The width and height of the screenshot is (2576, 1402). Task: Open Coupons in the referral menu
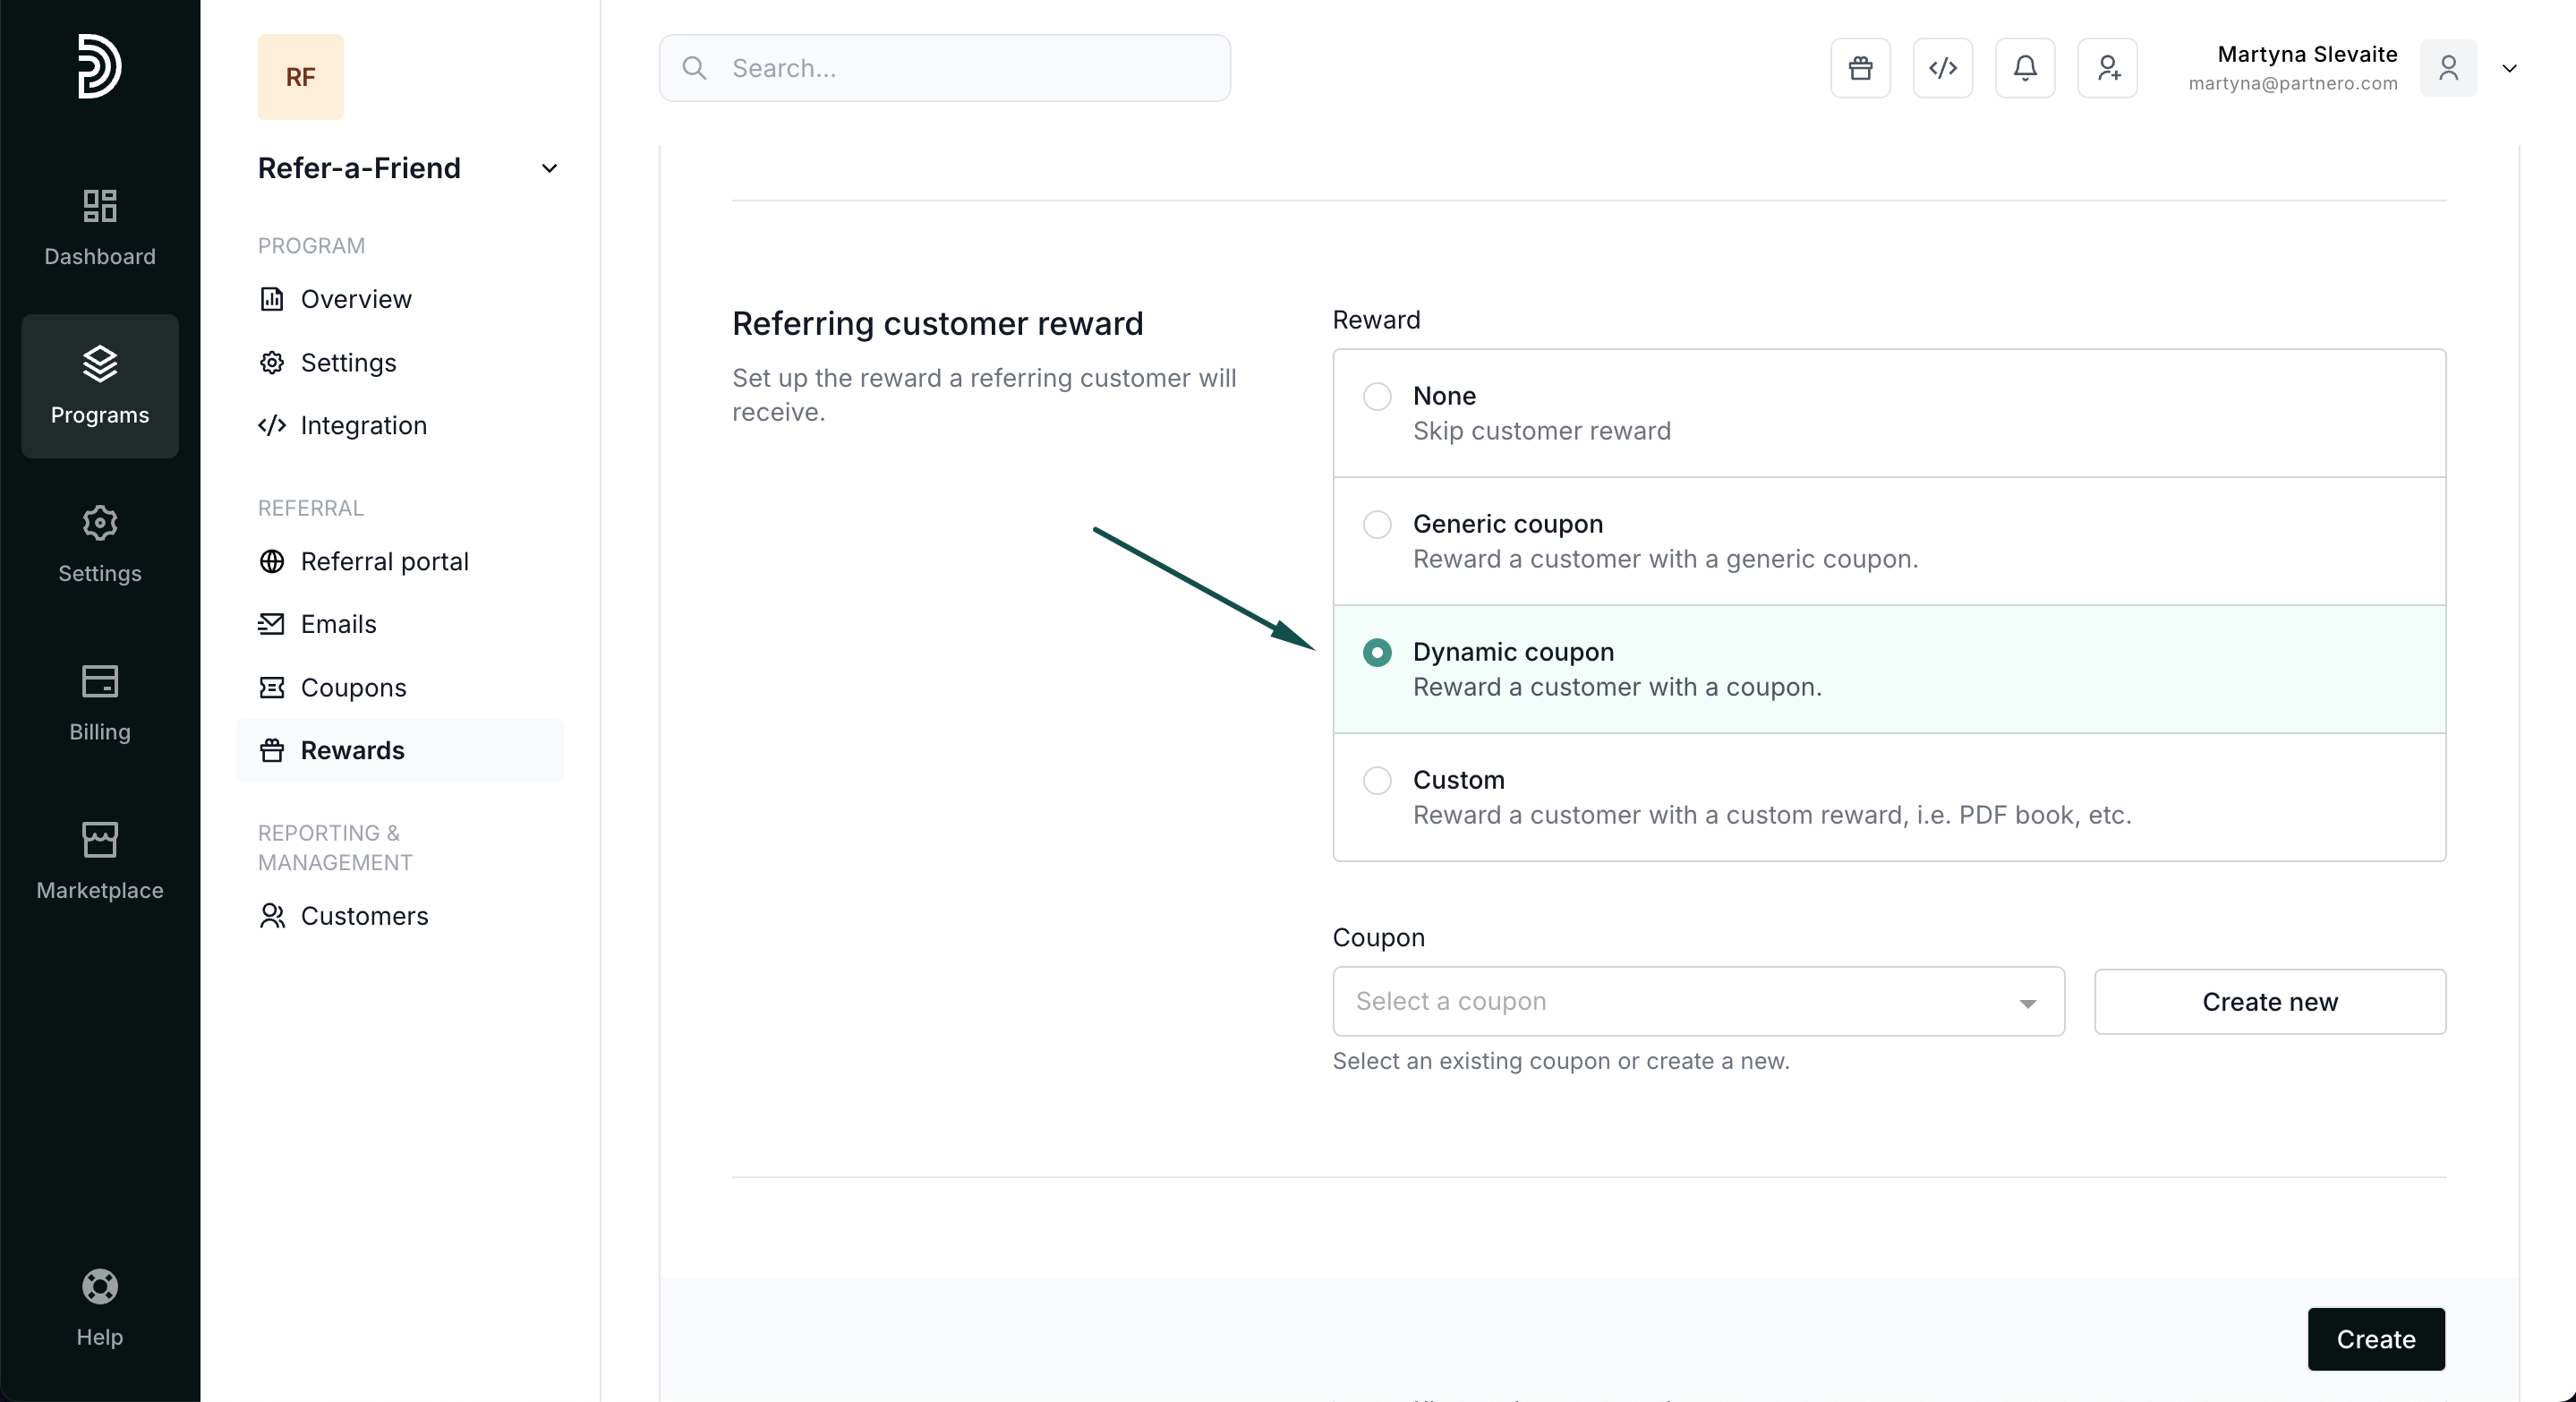352,687
